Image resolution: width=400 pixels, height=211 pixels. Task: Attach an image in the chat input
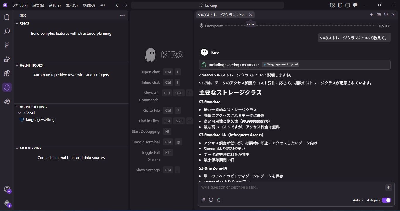211,200
